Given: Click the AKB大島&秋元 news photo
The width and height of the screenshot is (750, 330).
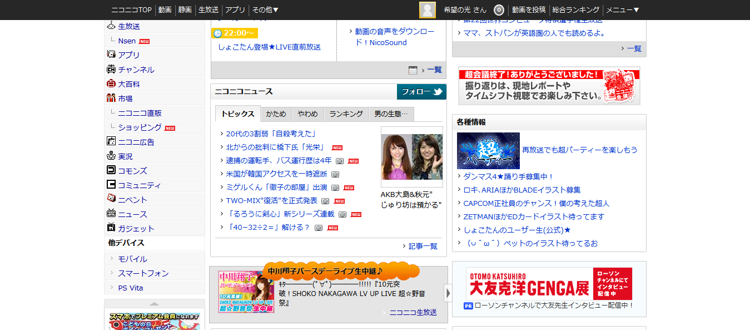Looking at the screenshot, I should pyautogui.click(x=412, y=157).
